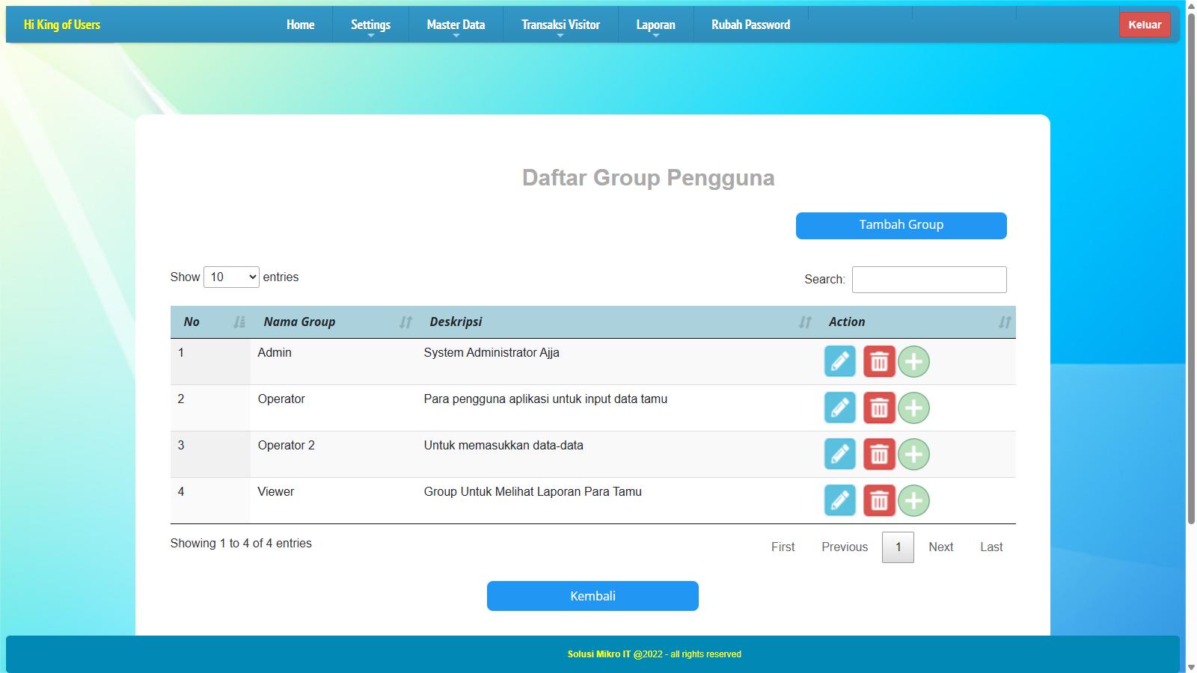
Task: Focus the Search input field
Action: [x=928, y=280]
